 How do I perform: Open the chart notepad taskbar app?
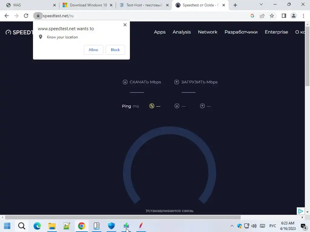pyautogui.click(x=67, y=226)
